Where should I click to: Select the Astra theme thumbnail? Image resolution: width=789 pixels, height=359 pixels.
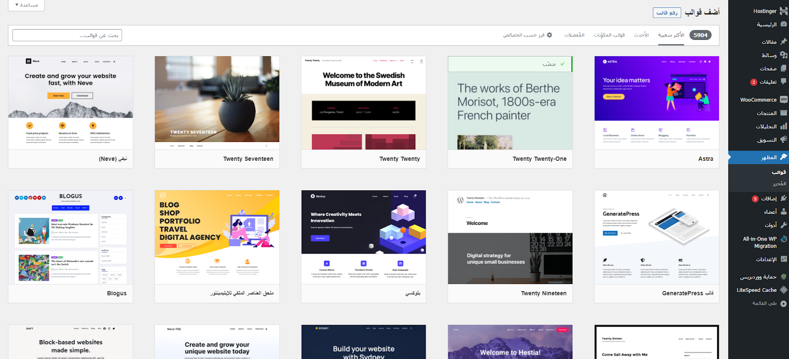pos(656,103)
